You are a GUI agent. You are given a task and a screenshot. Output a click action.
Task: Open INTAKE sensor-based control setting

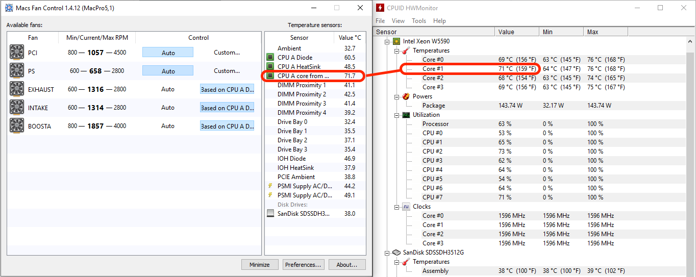click(x=227, y=108)
